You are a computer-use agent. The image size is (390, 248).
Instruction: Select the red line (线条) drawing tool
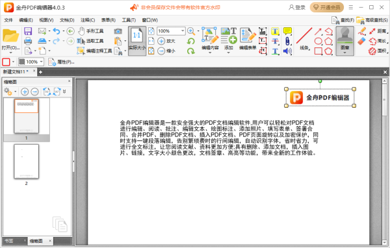(x=304, y=38)
